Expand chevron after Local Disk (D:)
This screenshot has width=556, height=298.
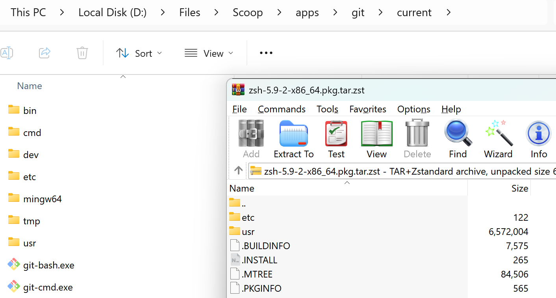tap(163, 13)
